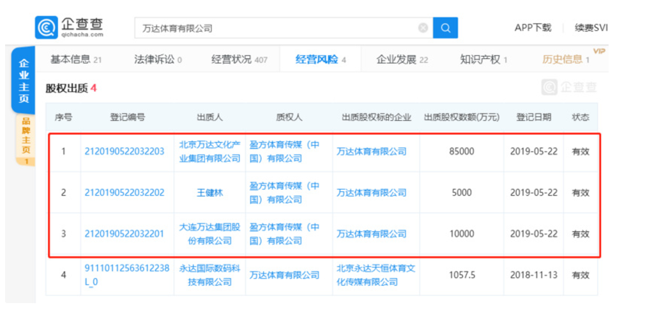
Task: Open pledgee 盈方体育传媒 in row 1
Action: click(x=284, y=151)
